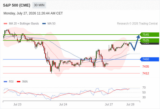Click Research © 2026 Trading Central credit
Image resolution: width=160 pixels, height=109 pixels.
[137, 24]
